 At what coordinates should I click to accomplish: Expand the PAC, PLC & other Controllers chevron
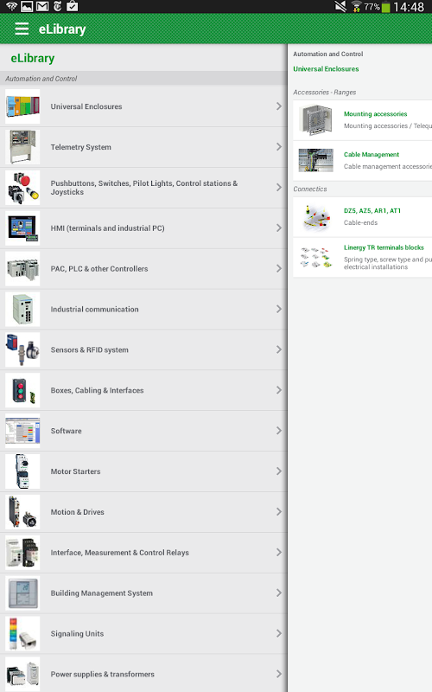278,268
